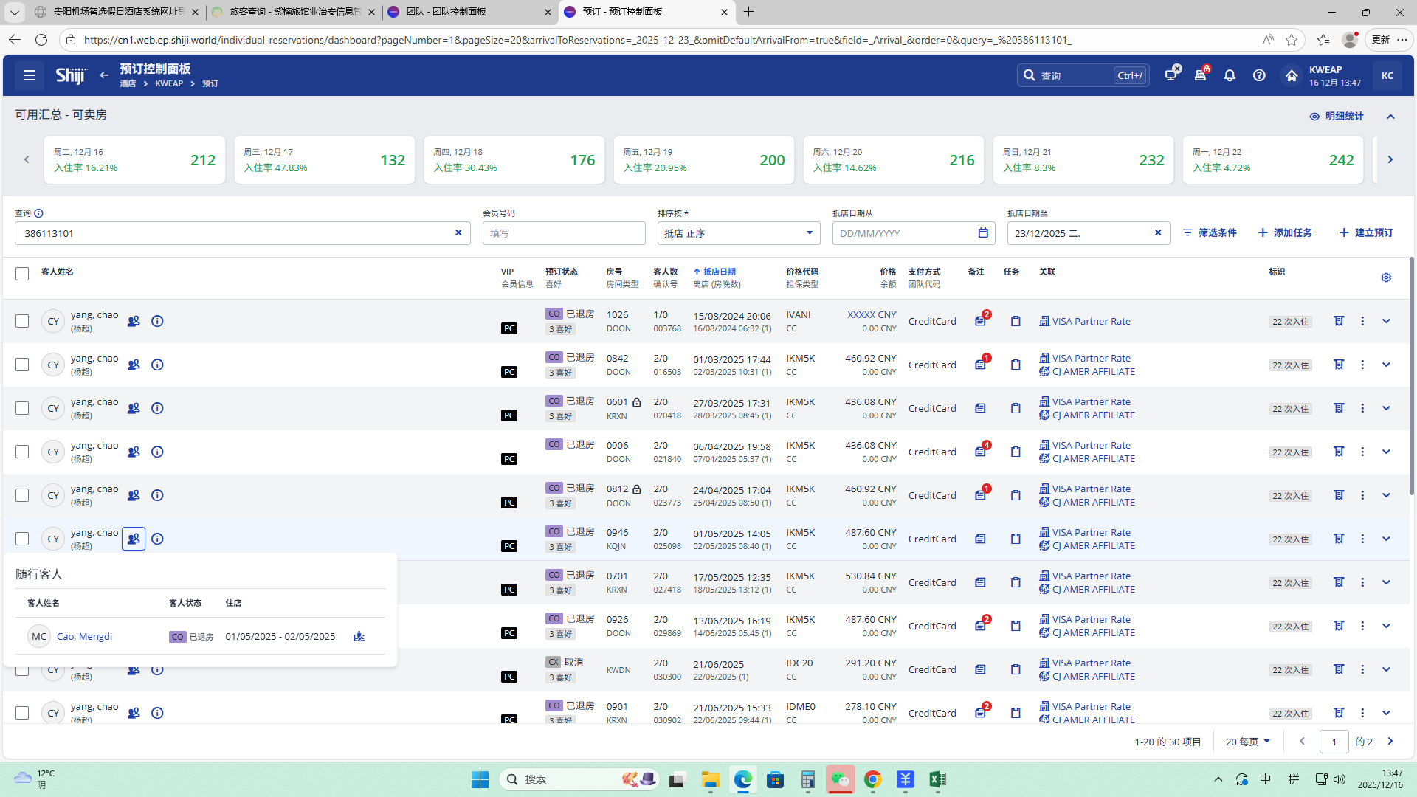The height and width of the screenshot is (797, 1417).
Task: Open the sort-by dropdown showing 抵店 正序
Action: pos(738,233)
